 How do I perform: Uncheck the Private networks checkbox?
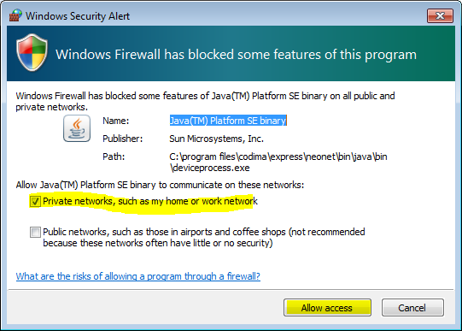point(35,202)
